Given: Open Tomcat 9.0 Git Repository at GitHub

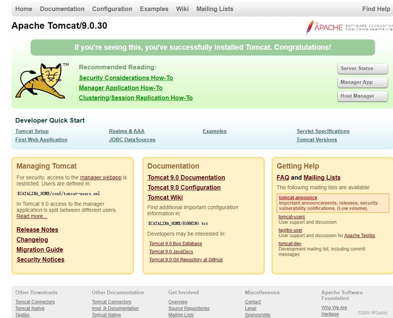Looking at the screenshot, I should coord(186,260).
